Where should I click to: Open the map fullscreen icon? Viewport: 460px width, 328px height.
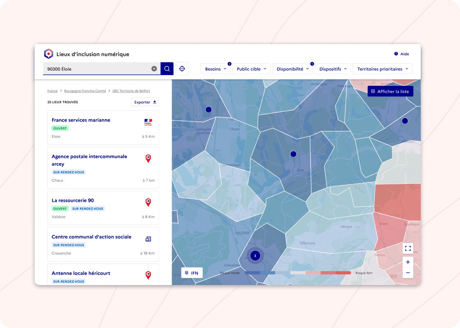point(408,248)
